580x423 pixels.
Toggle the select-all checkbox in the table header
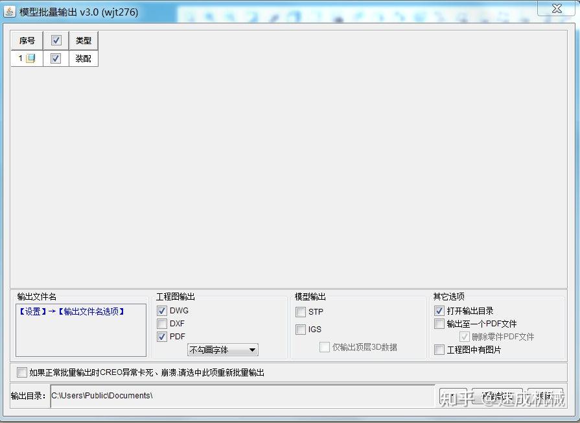click(56, 40)
